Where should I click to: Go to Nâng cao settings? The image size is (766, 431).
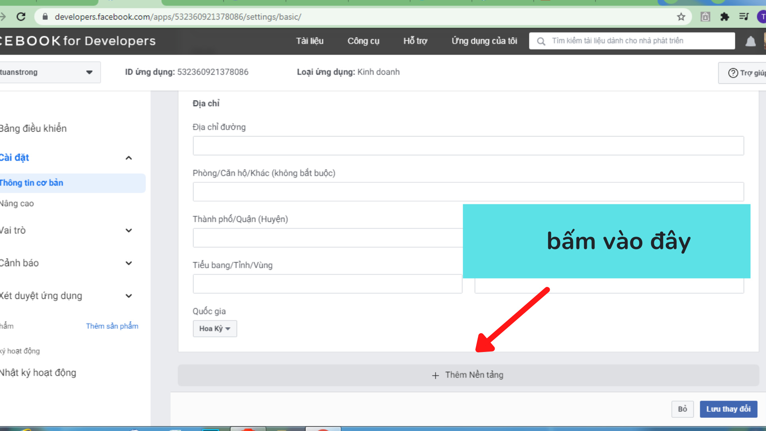(17, 204)
